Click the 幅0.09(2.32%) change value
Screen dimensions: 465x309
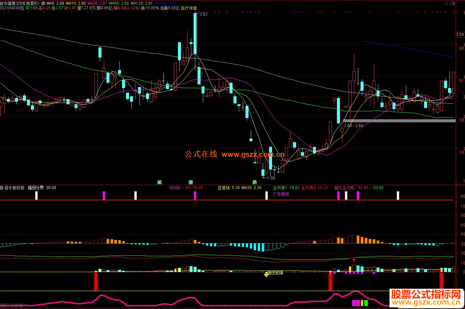(127, 8)
